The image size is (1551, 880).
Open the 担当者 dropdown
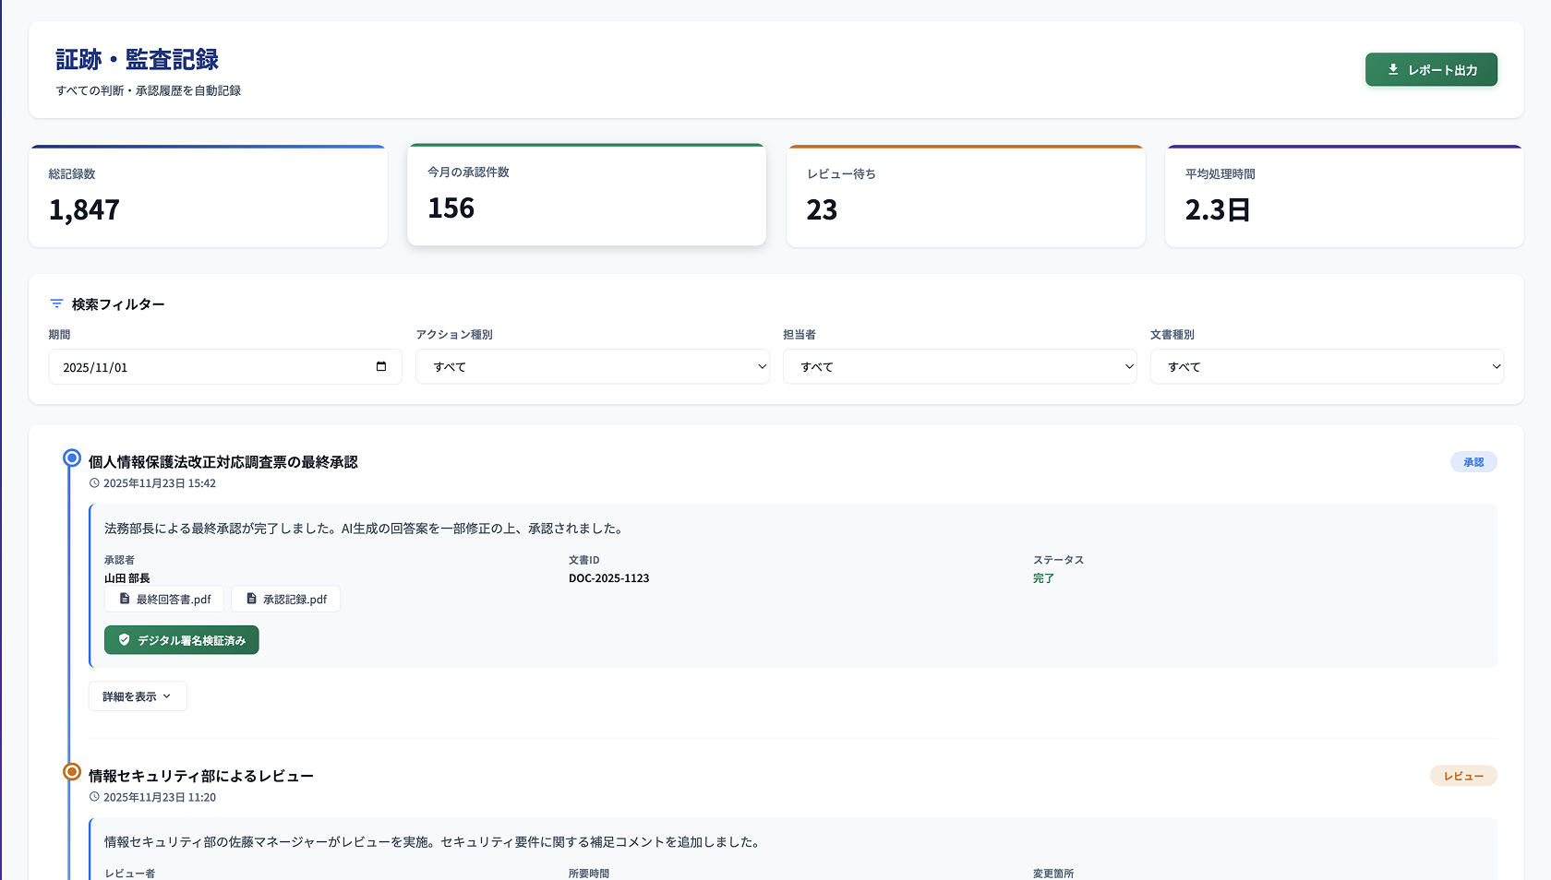pos(960,366)
